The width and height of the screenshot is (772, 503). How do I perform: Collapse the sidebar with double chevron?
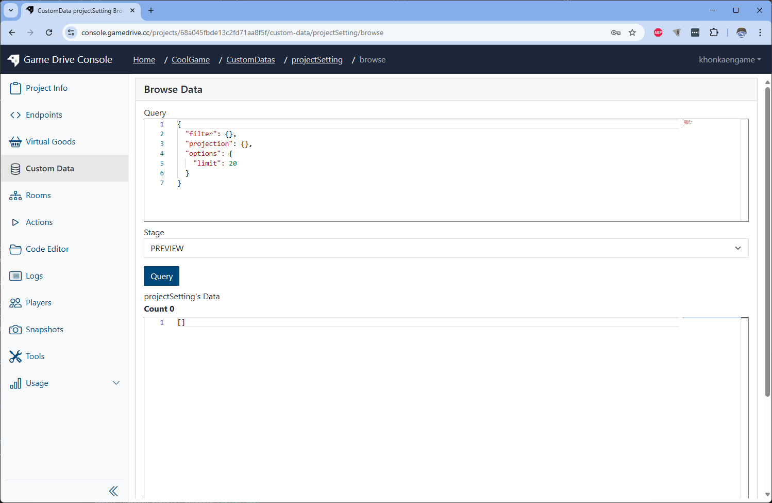pos(113,491)
